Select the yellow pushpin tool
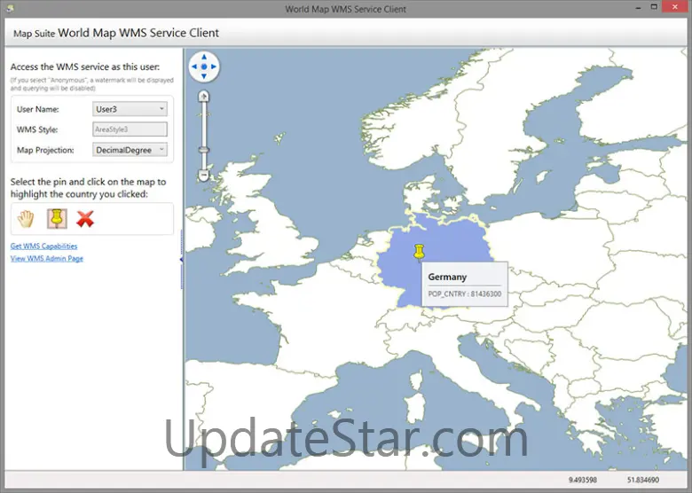 (57, 219)
